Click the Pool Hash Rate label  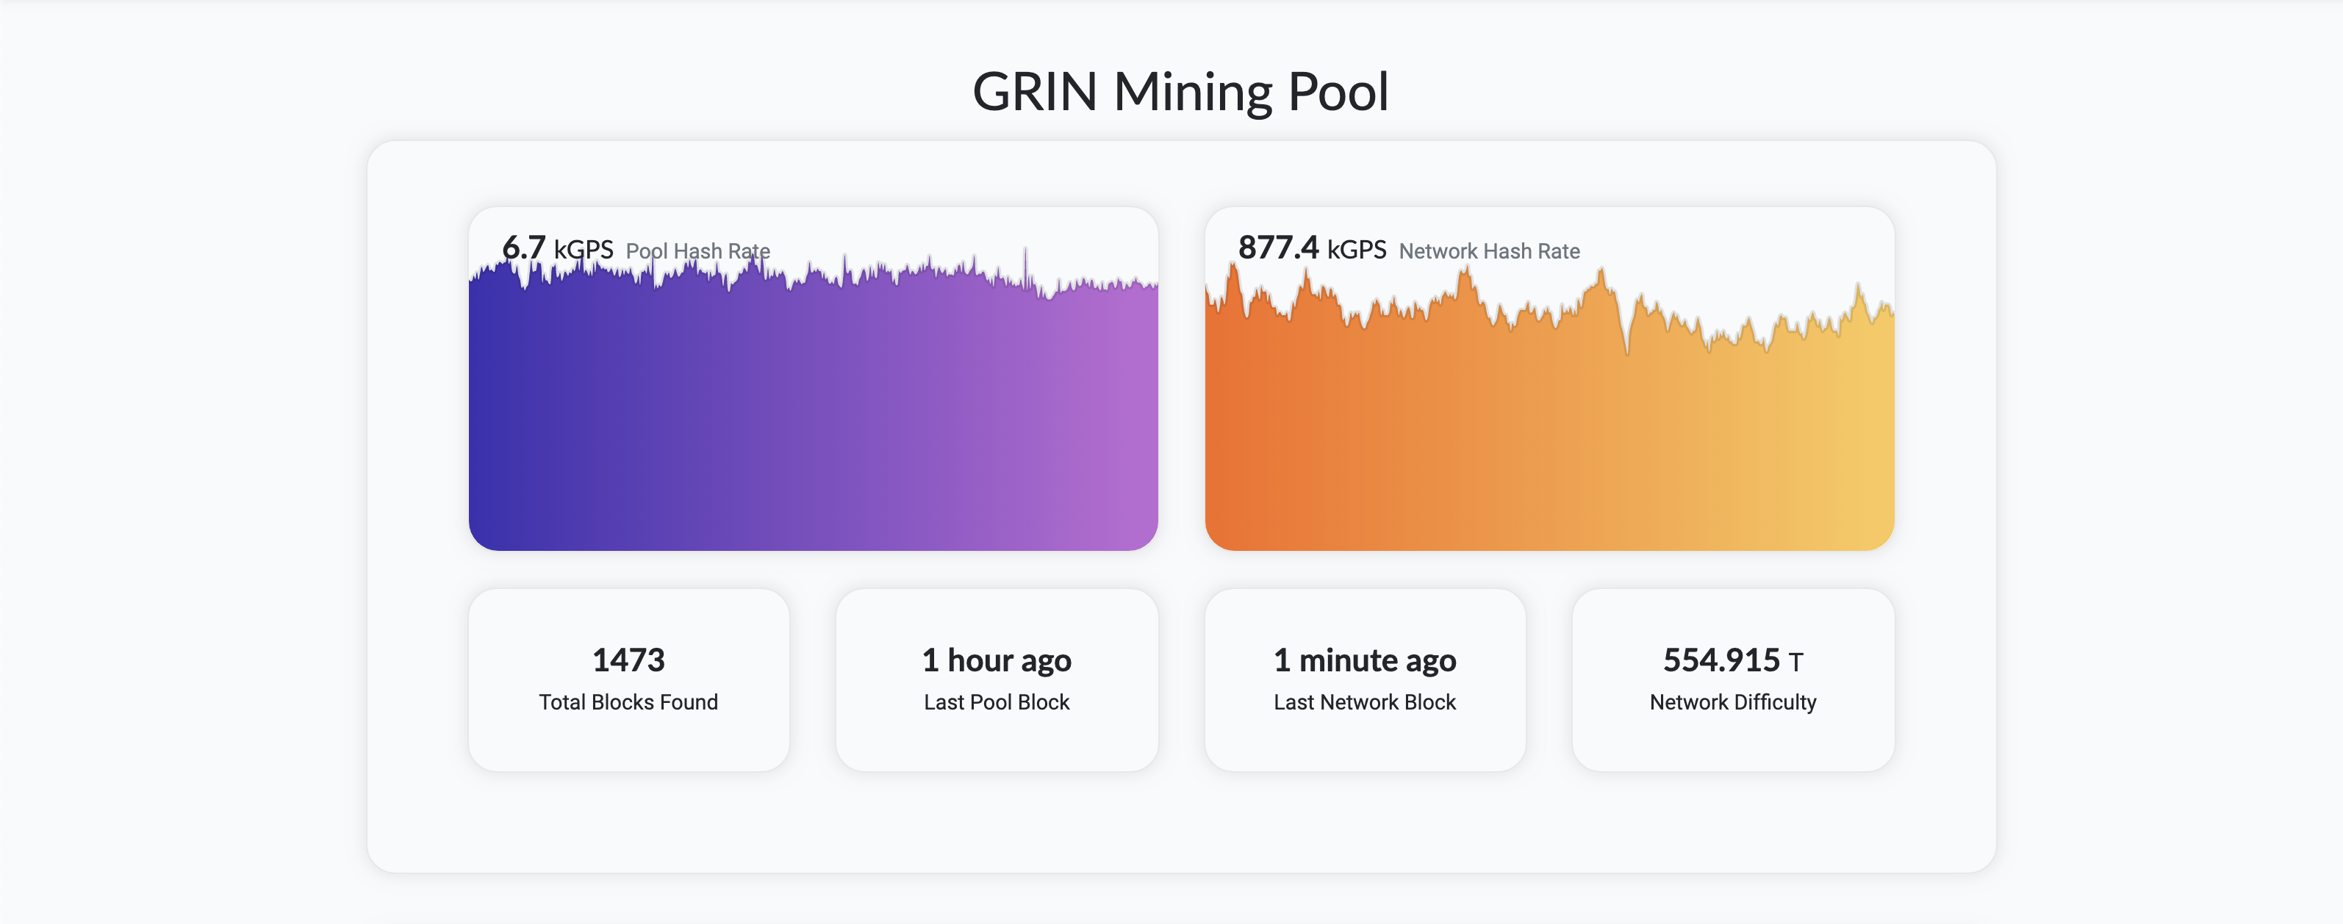coord(698,252)
